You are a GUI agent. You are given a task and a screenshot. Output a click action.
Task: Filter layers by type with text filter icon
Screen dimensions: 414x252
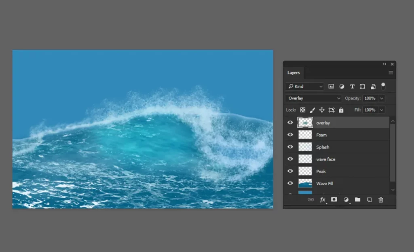click(x=352, y=86)
